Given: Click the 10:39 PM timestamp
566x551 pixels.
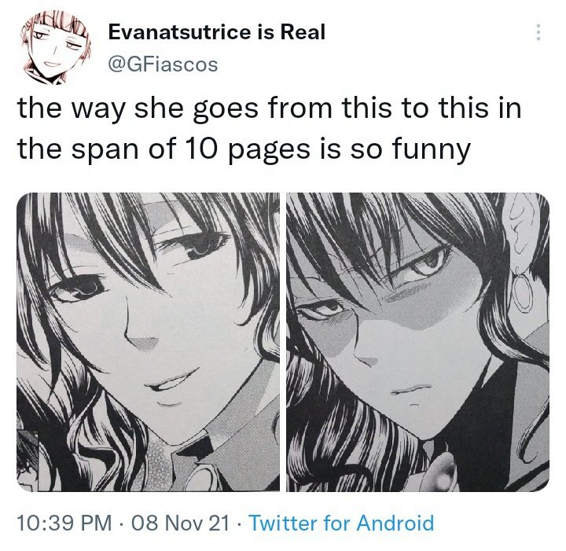Looking at the screenshot, I should [64, 523].
